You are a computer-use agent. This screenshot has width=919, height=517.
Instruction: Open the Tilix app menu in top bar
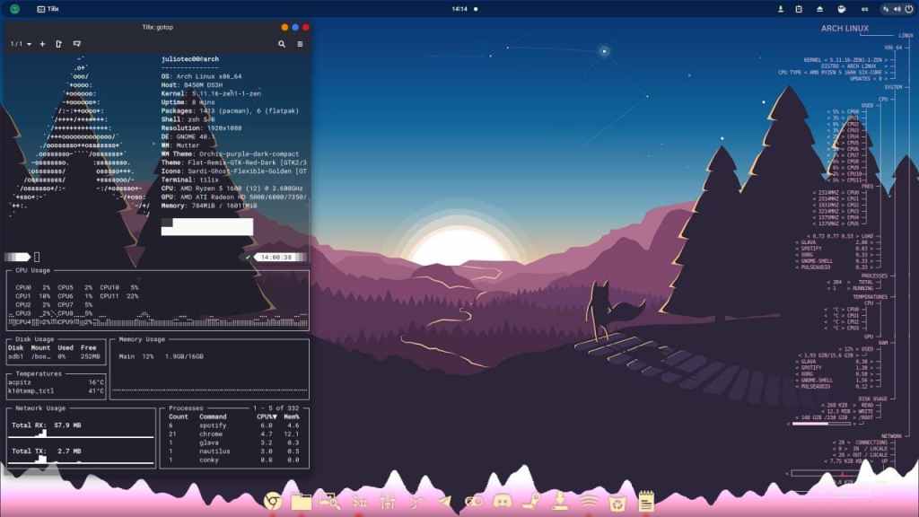coord(48,9)
